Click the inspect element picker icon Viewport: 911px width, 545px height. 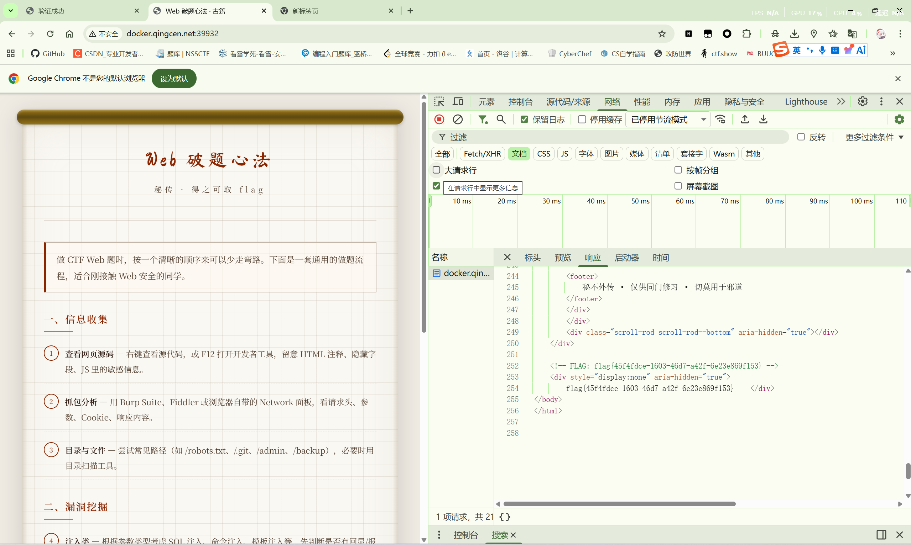coord(439,101)
